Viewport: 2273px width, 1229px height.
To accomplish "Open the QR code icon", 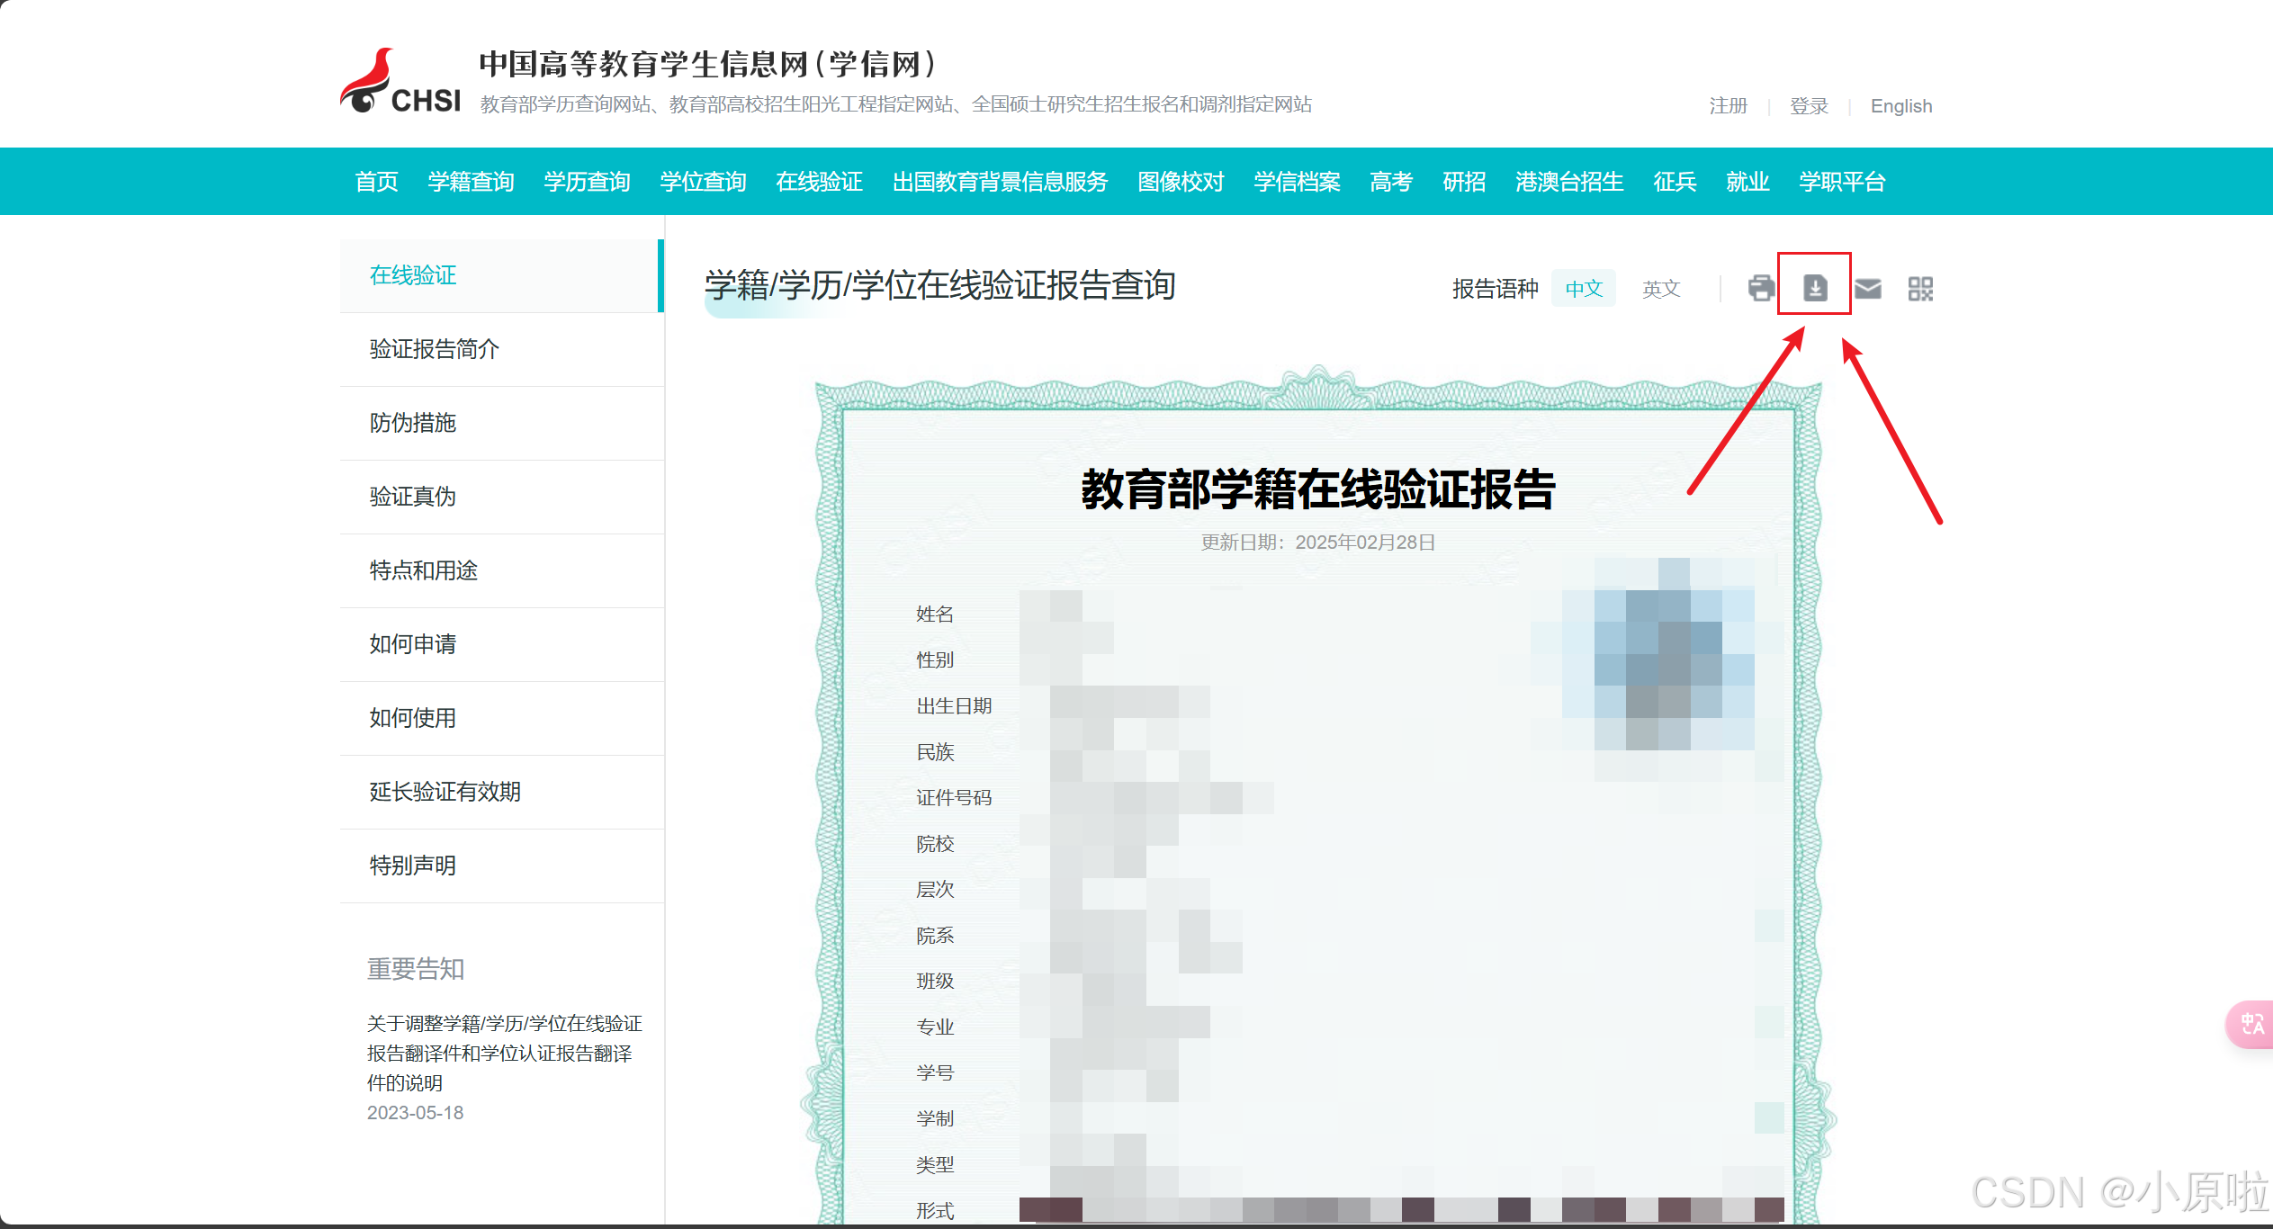I will (1920, 288).
